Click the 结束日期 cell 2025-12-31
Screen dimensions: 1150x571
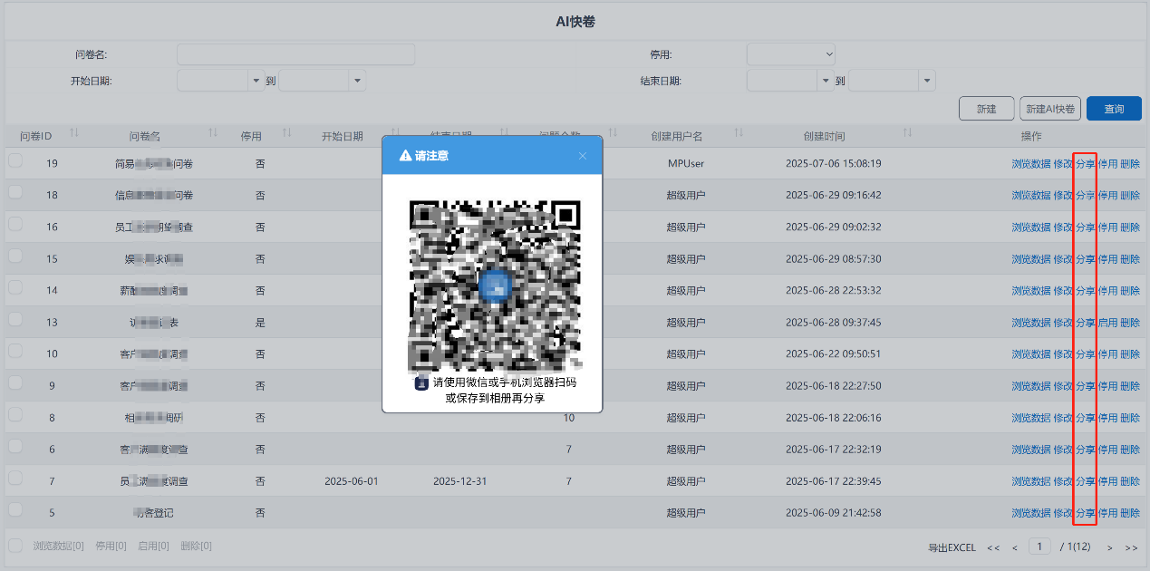pyautogui.click(x=459, y=481)
